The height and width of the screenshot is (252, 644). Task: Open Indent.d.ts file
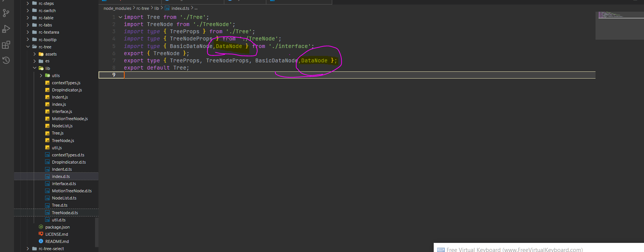(62, 169)
